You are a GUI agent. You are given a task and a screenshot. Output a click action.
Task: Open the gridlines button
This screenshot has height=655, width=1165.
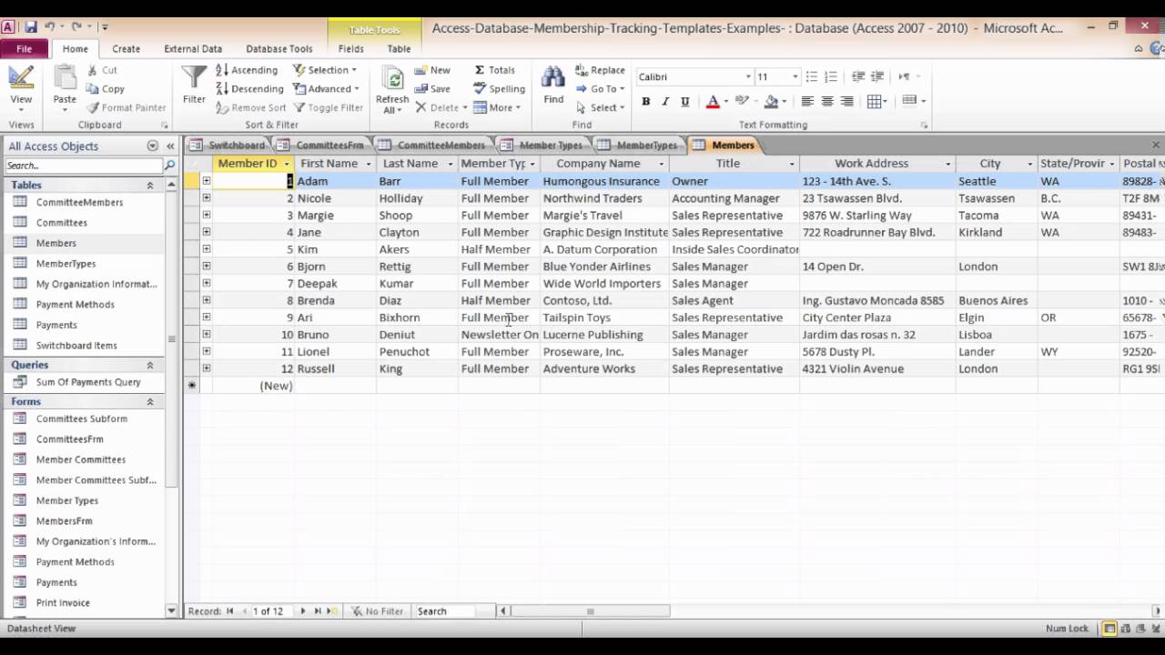coord(876,102)
